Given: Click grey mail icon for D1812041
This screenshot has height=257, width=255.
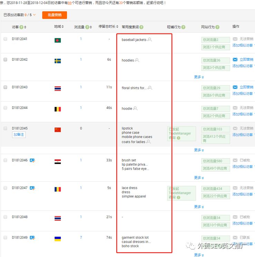Looking at the screenshot, I should click(235, 39).
